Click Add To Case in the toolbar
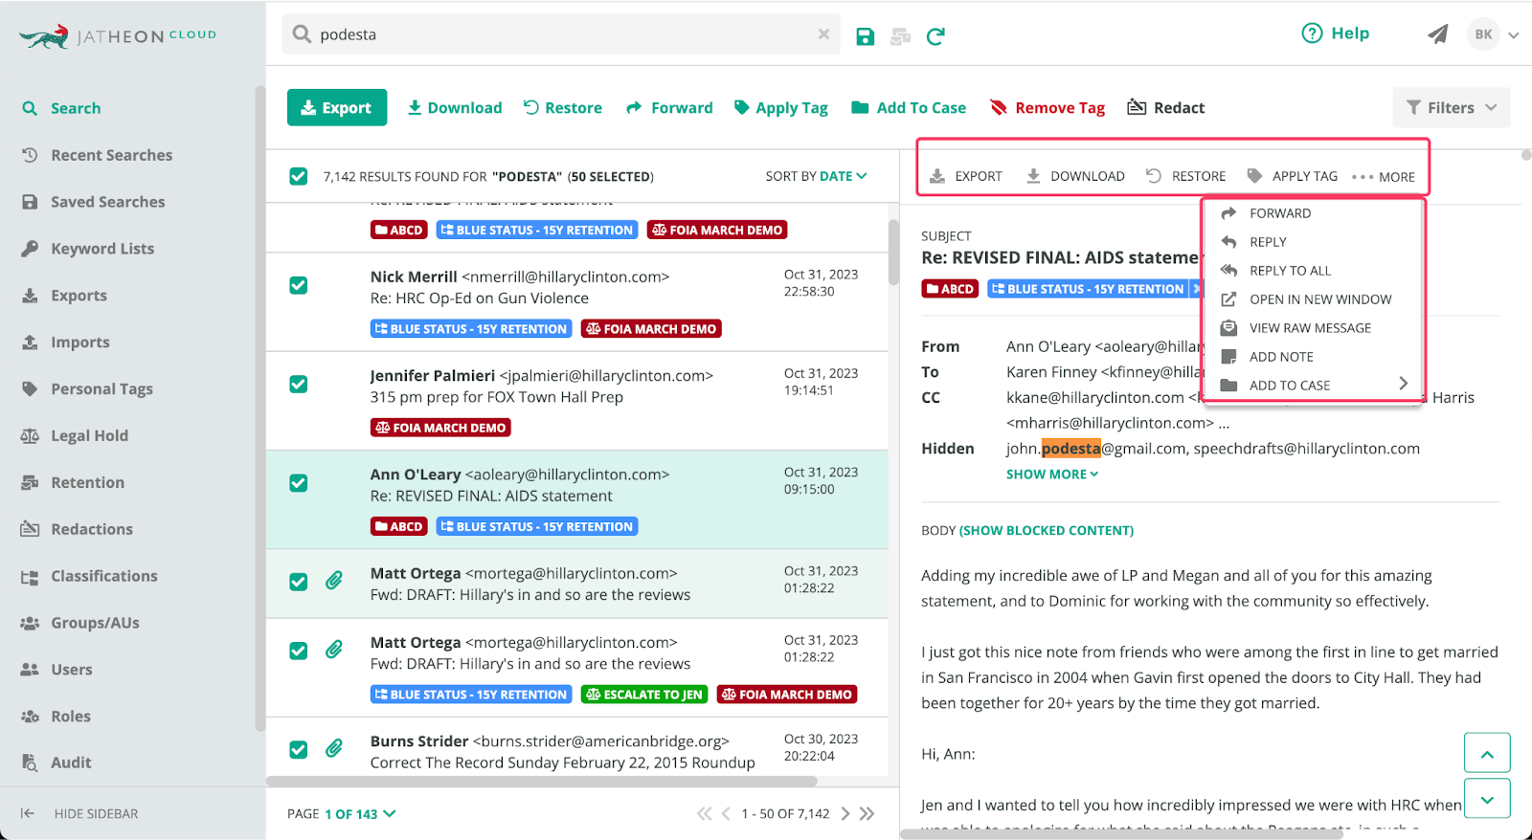 point(909,108)
